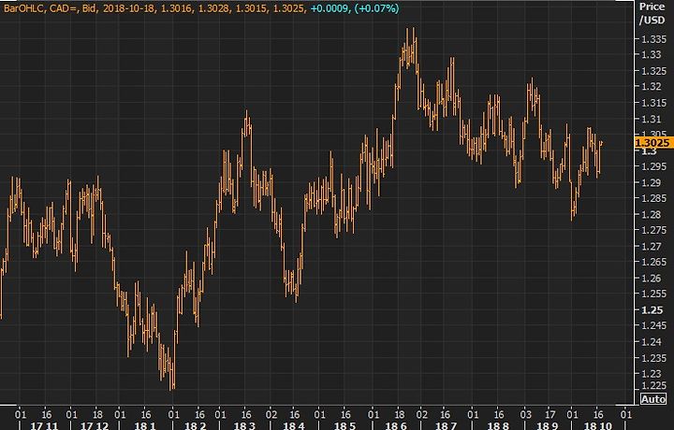Click the 18 8 month label

coord(498,425)
